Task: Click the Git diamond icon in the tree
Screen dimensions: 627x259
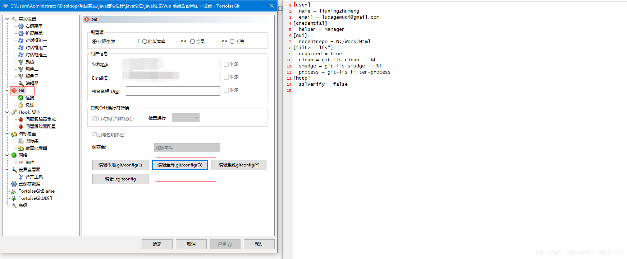Action: (x=14, y=91)
